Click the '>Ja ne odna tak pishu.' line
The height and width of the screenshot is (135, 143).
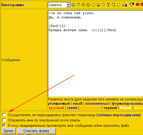pyautogui.click(x=72, y=13)
